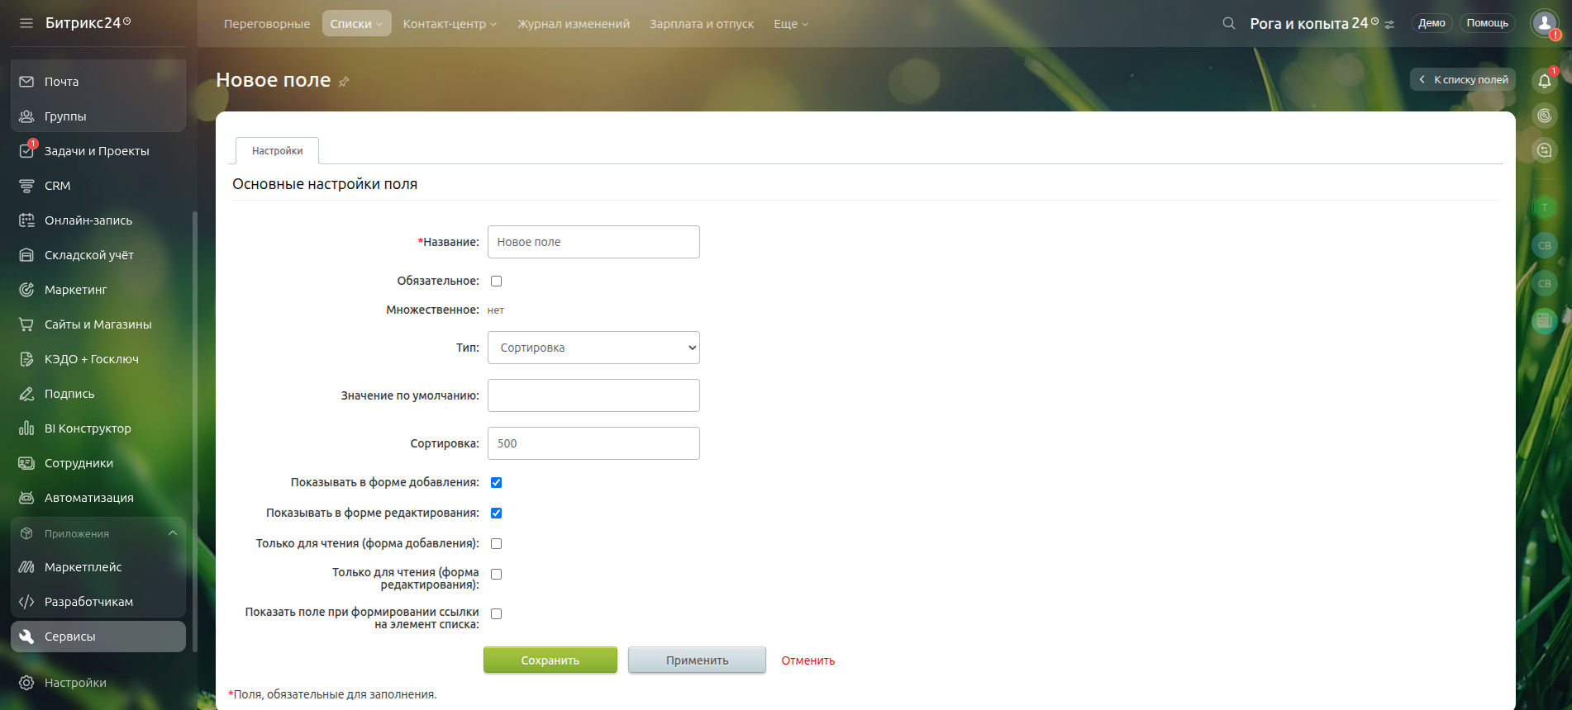The image size is (1572, 710).
Task: Click the Отменить link
Action: click(x=807, y=660)
